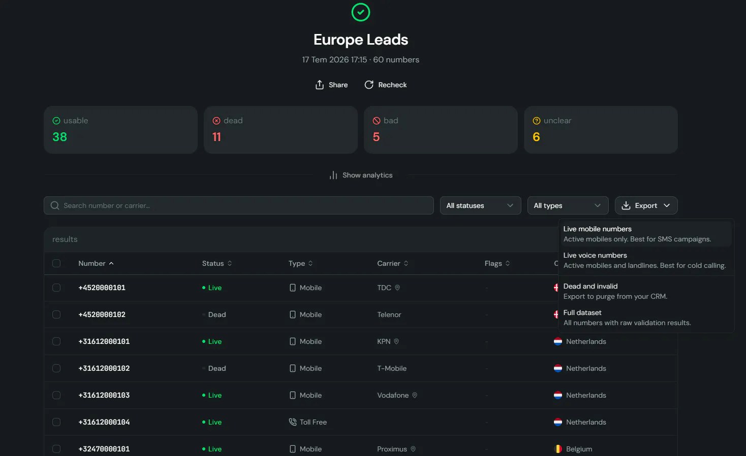Click the location pin next to Vodafone carrier
Screen dimensions: 746x456
pyautogui.click(x=415, y=395)
